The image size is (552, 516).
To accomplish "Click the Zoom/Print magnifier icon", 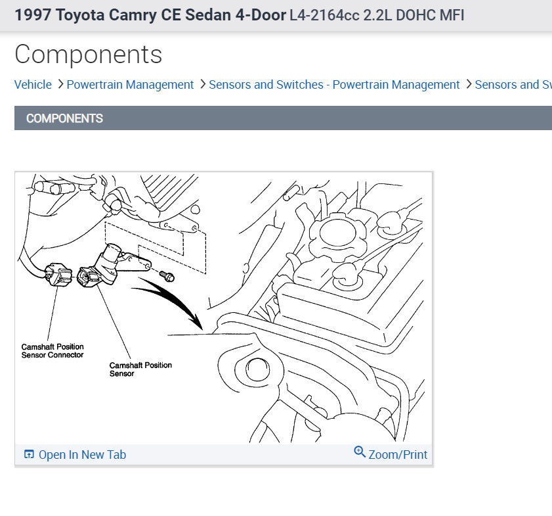I will [360, 452].
